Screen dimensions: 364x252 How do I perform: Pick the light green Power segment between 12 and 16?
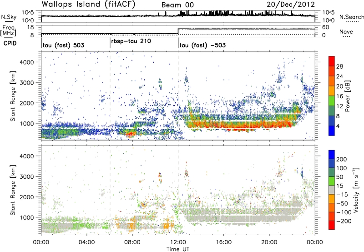(332, 101)
